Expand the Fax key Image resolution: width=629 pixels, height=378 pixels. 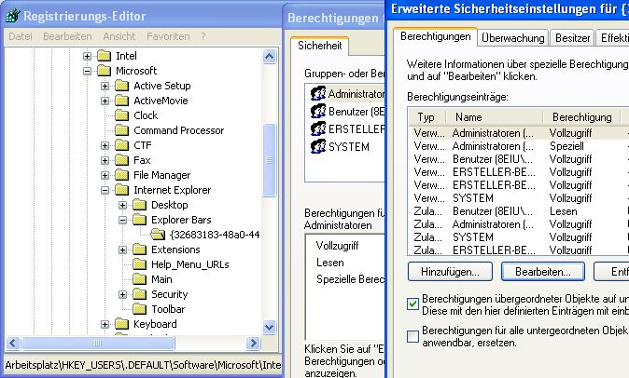click(x=105, y=160)
